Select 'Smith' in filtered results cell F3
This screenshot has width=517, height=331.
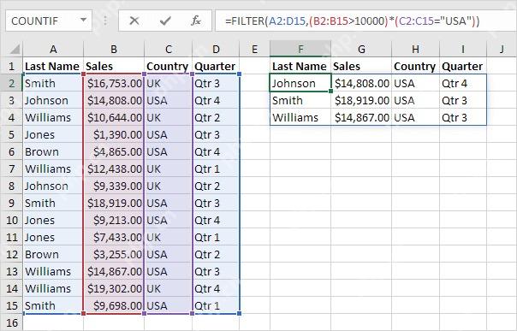(300, 100)
